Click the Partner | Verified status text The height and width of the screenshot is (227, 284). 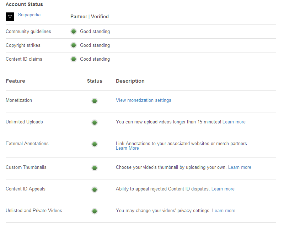[x=90, y=17]
